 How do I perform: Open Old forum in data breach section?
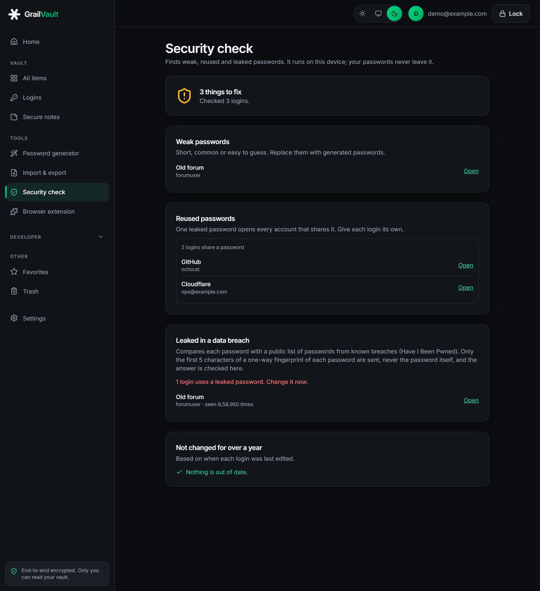471,400
